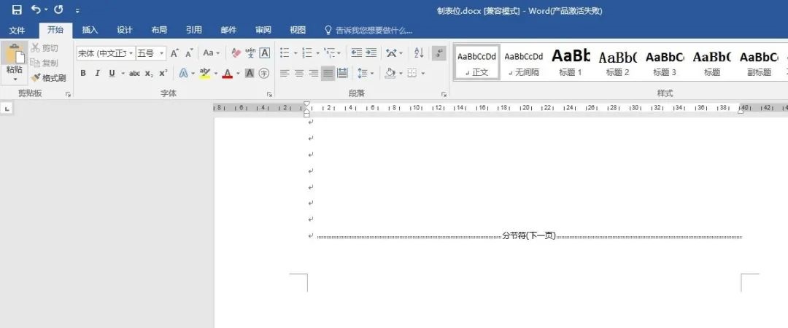Apply numbered list
The height and width of the screenshot is (328, 788).
tap(306, 52)
